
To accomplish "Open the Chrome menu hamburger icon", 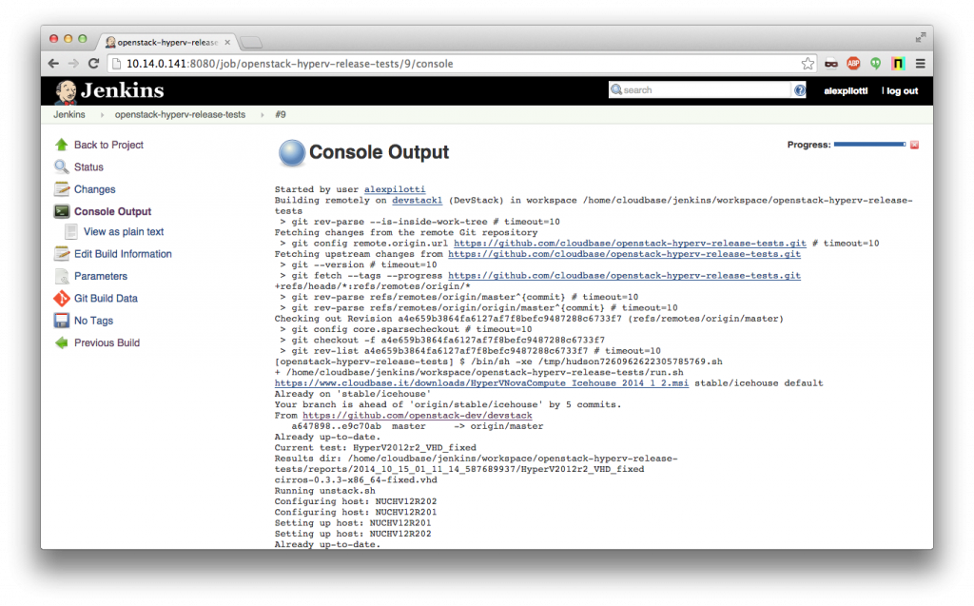I will (920, 63).
